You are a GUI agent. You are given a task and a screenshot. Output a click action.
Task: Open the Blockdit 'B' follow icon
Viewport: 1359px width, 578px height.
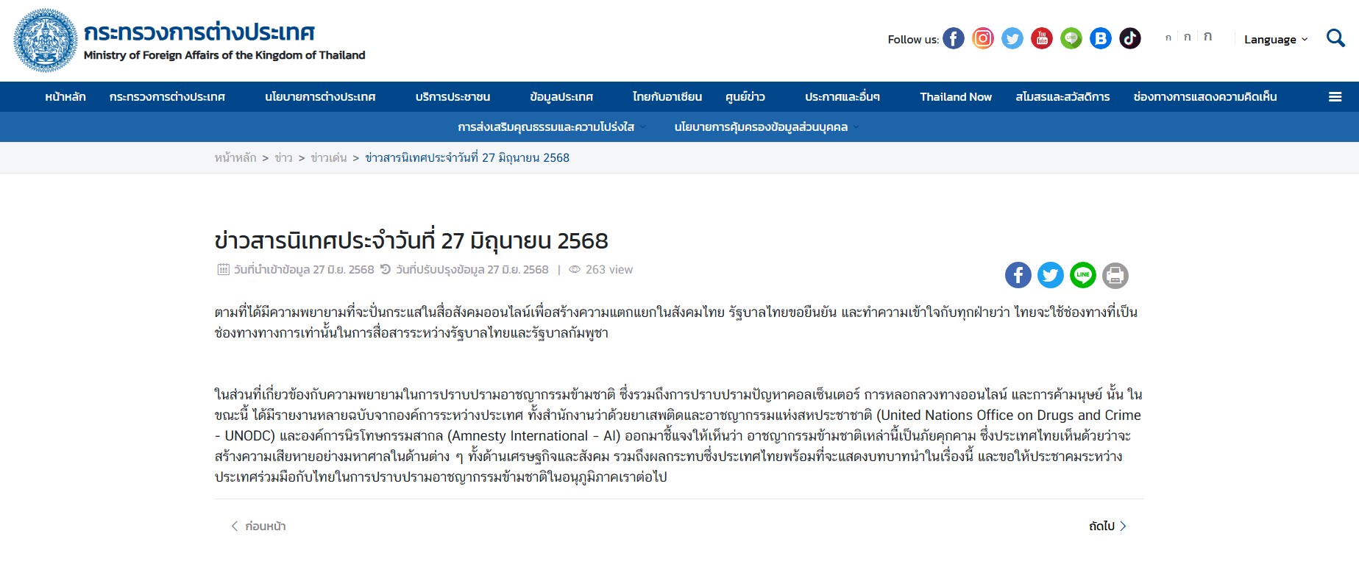[1101, 38]
